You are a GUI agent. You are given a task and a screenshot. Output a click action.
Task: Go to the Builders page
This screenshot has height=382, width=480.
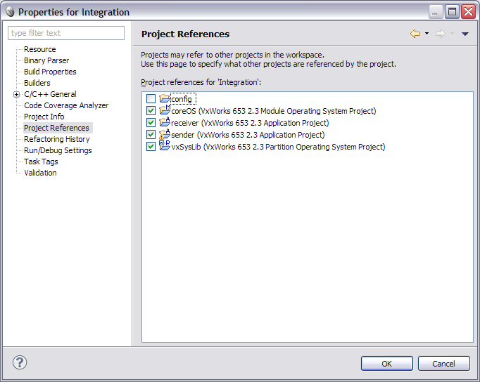tap(37, 83)
